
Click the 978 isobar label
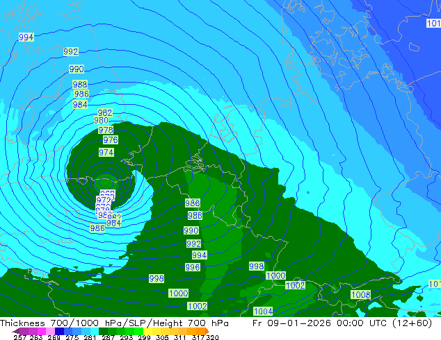point(106,130)
